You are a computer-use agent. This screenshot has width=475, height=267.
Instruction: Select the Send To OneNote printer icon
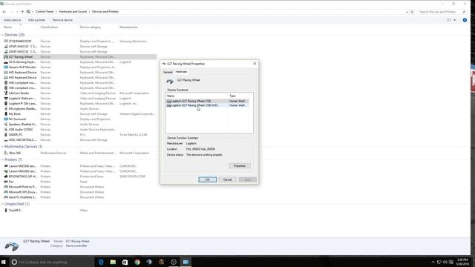click(x=6, y=197)
